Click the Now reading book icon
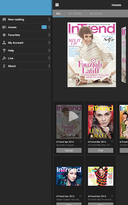Screen dimensions: 128x205 (x=4, y=19)
